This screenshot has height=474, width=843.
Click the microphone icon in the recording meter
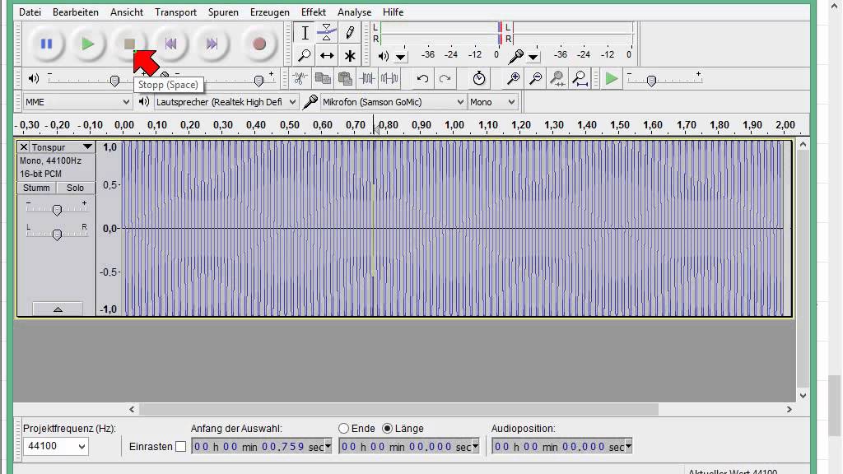click(x=516, y=55)
